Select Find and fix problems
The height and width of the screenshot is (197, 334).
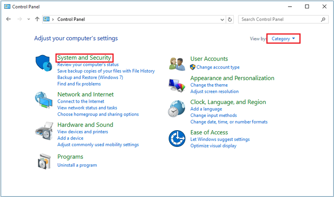click(79, 84)
